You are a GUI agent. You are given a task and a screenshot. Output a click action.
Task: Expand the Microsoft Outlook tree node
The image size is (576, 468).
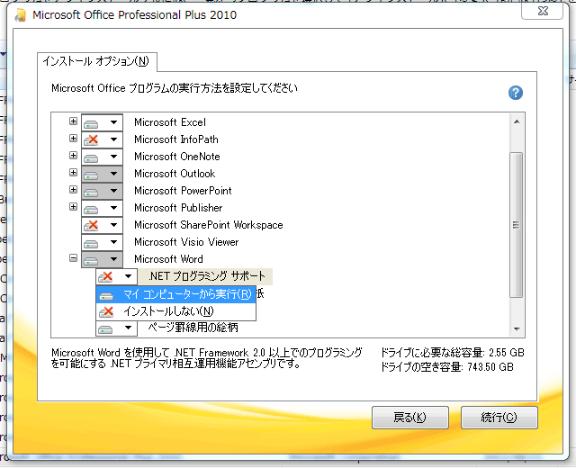[x=73, y=173]
